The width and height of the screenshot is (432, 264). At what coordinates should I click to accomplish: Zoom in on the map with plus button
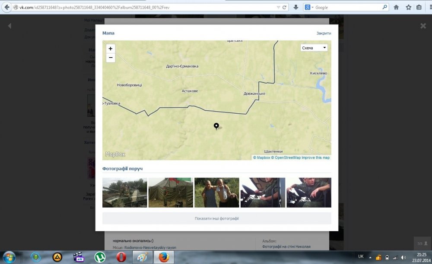[111, 49]
